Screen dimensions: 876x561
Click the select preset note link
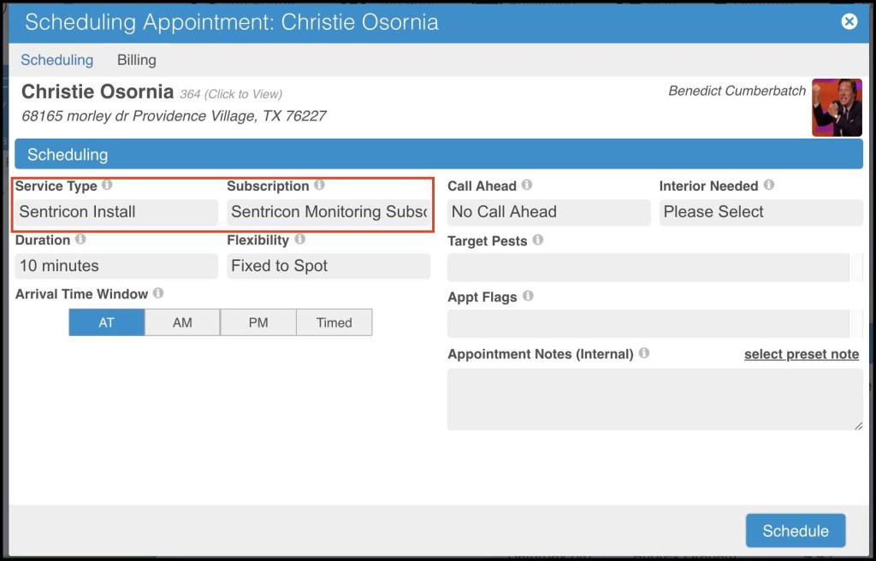(x=801, y=354)
